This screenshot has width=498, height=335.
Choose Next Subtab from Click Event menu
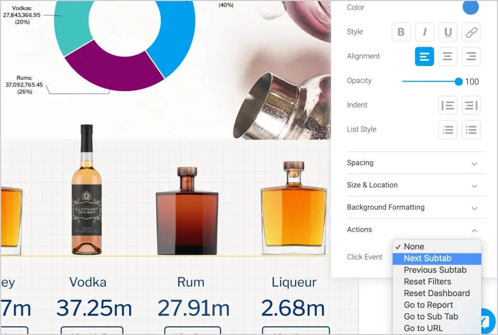[427, 259]
